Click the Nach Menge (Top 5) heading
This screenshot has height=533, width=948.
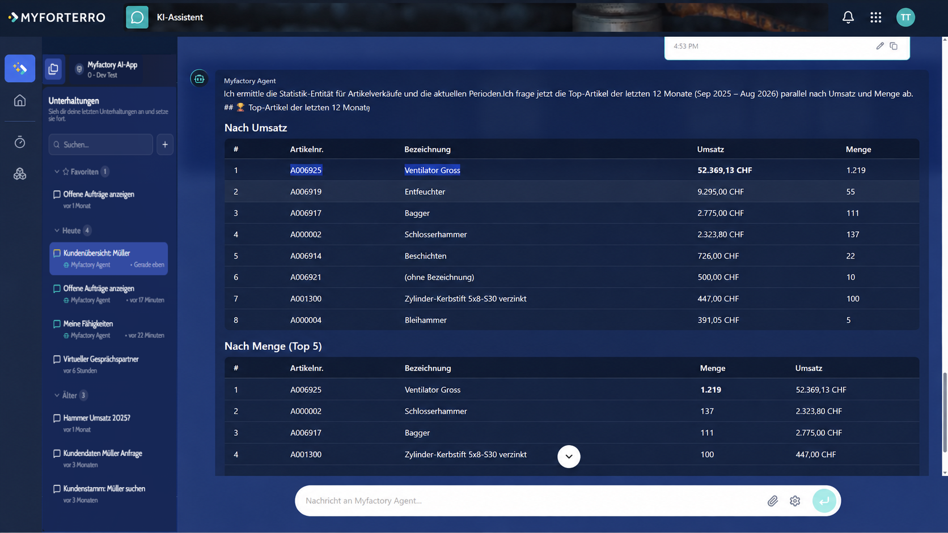pyautogui.click(x=273, y=346)
